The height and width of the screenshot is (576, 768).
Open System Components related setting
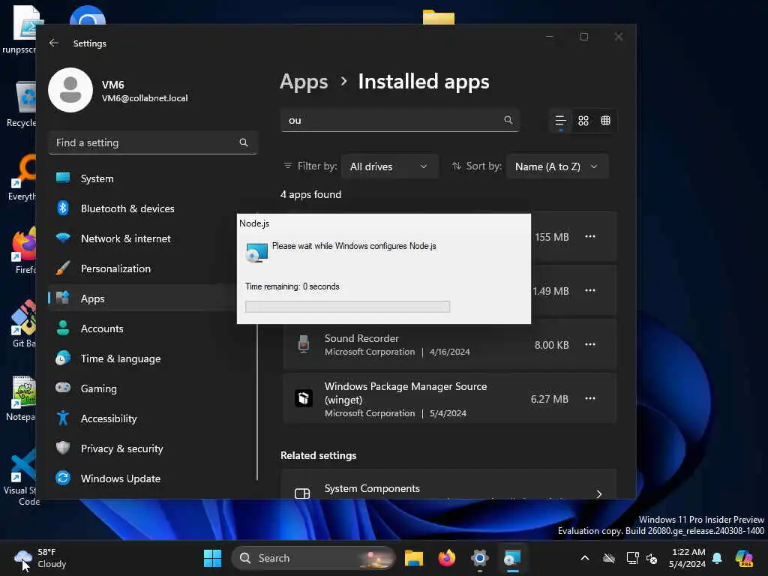pyautogui.click(x=448, y=486)
